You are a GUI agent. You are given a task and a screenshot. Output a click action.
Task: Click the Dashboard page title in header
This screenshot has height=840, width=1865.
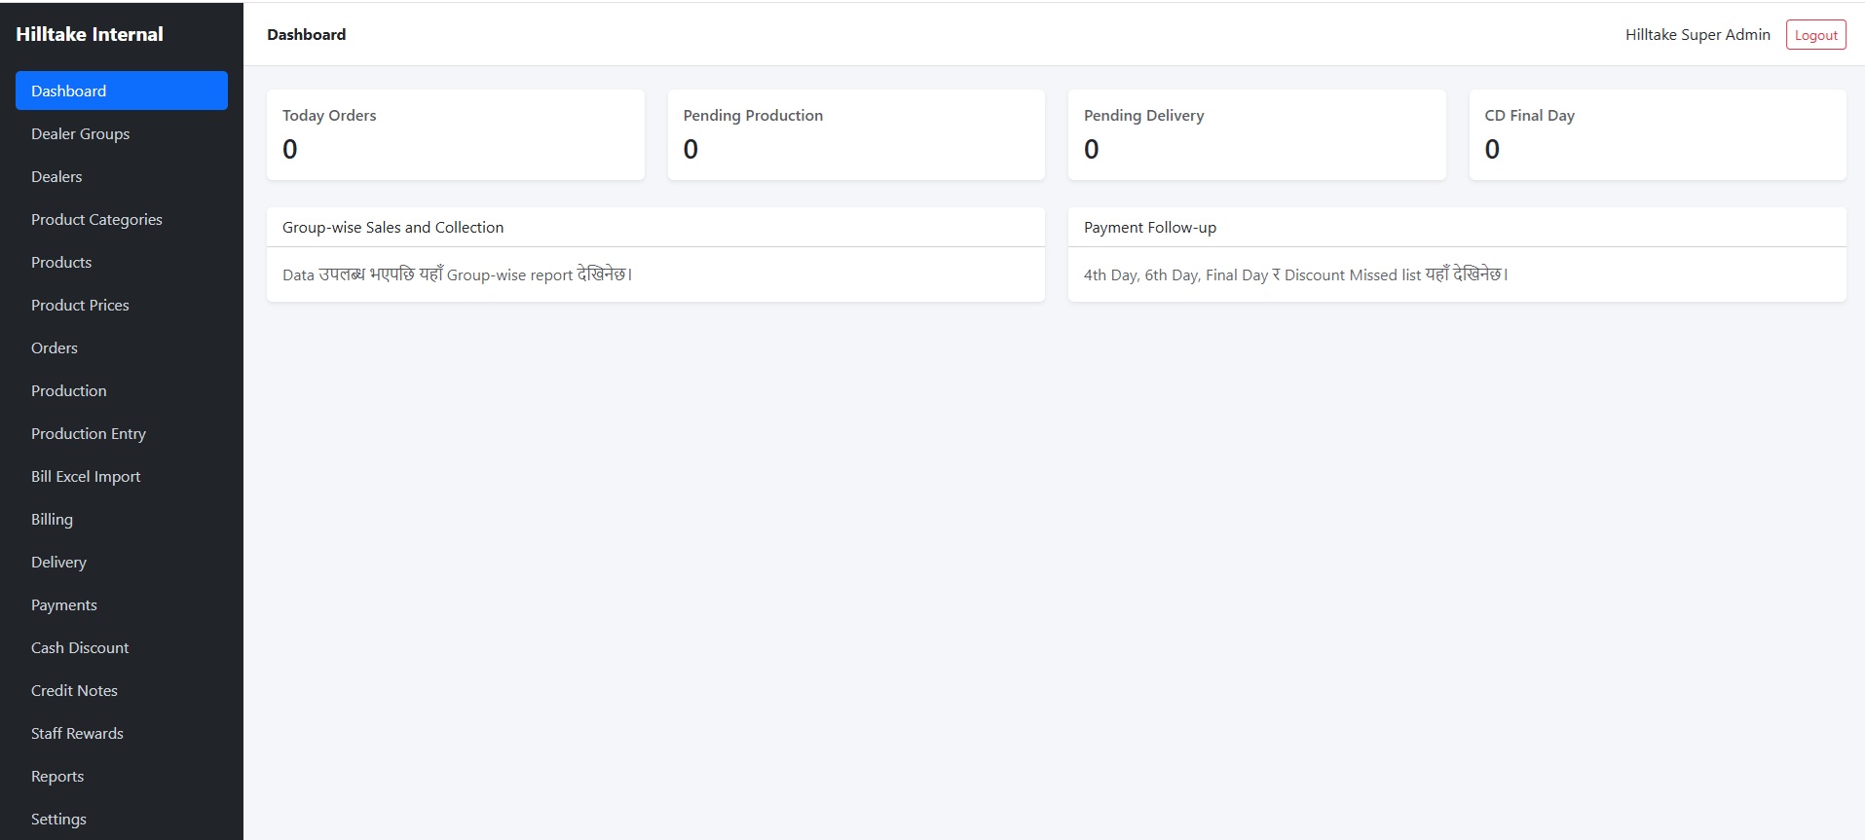point(307,34)
